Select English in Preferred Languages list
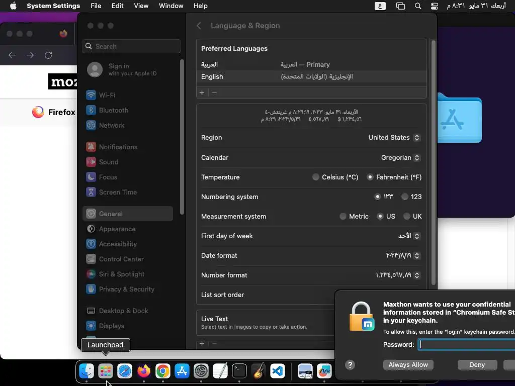 [x=311, y=76]
